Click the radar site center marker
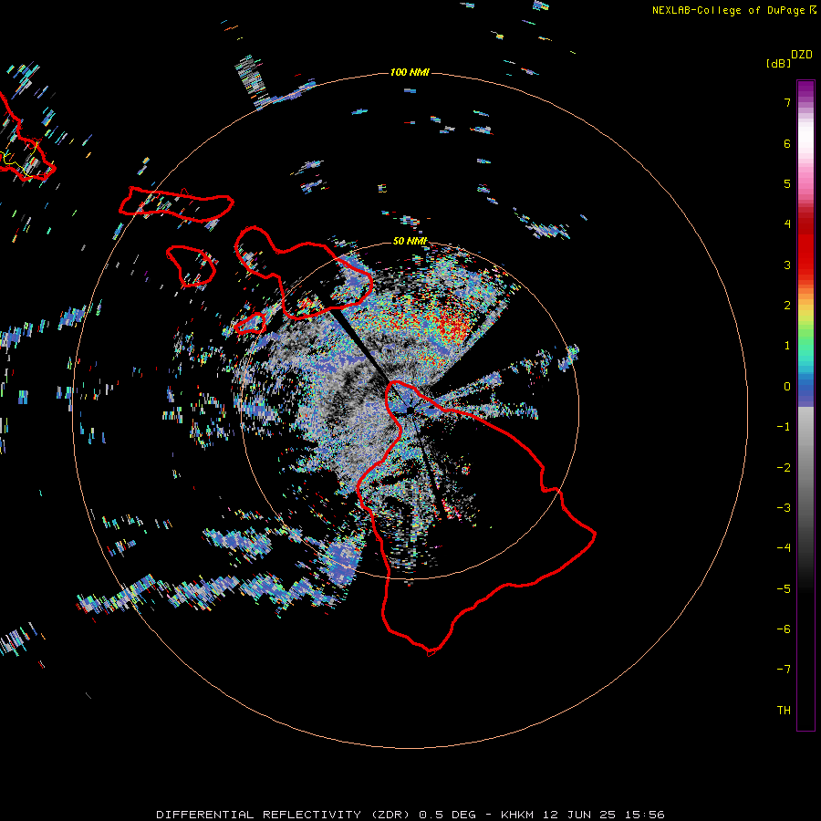 [x=410, y=411]
